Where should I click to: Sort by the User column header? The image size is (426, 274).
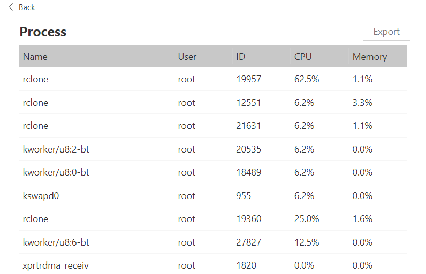point(187,56)
